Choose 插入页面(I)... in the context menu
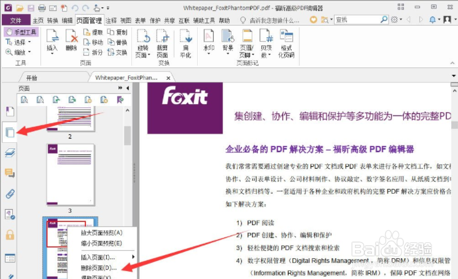 tap(98, 257)
